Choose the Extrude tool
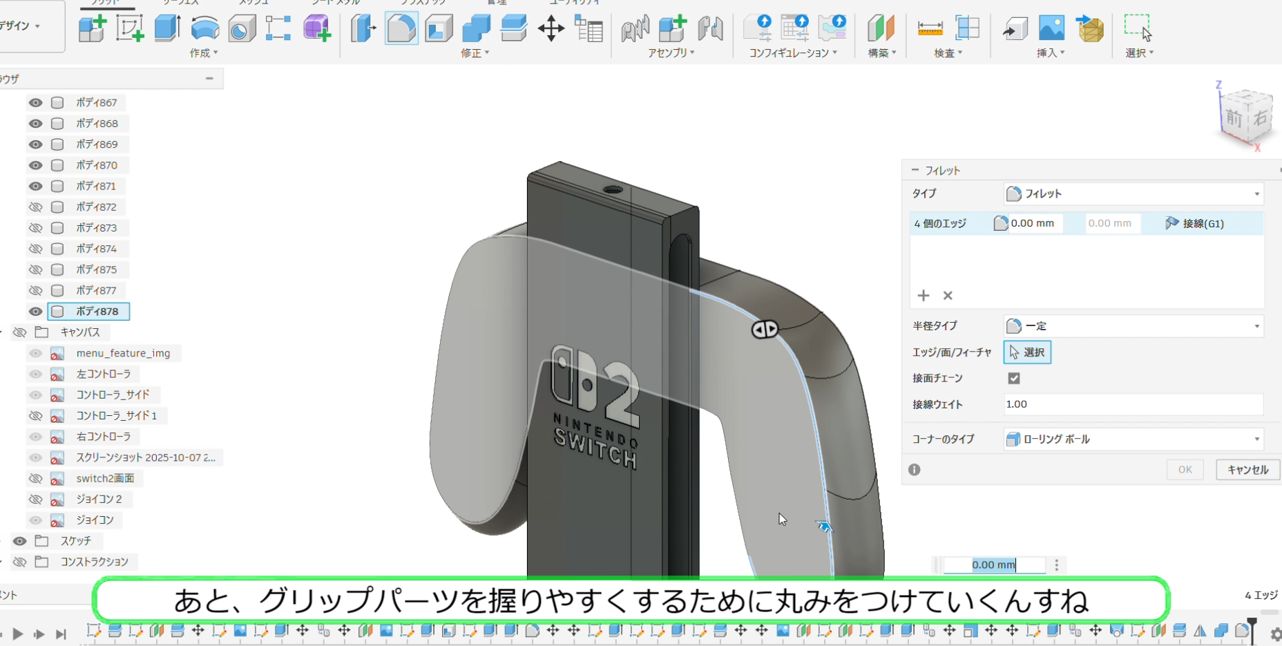The width and height of the screenshot is (1282, 646). (167, 28)
